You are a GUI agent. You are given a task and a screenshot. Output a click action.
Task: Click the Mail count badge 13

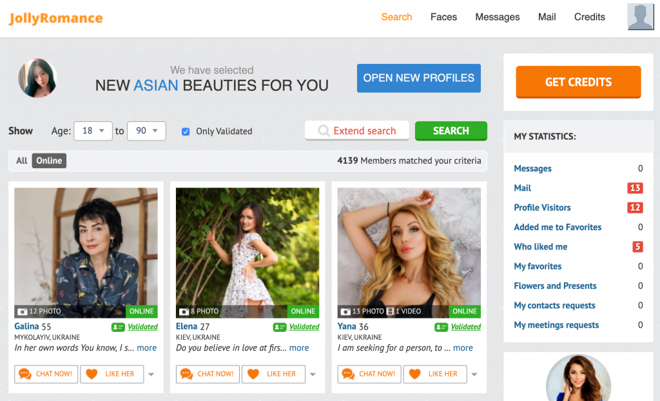click(635, 188)
